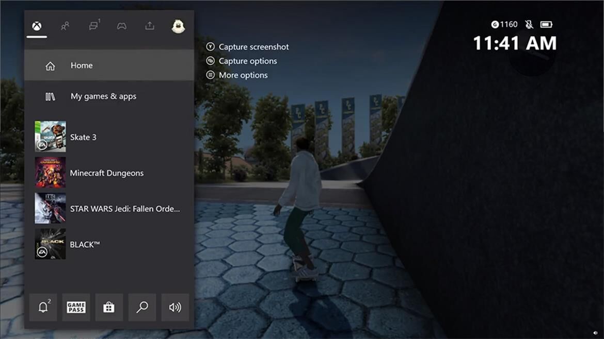This screenshot has width=604, height=339.
Task: Click the muted microphone status icon
Action: coord(529,25)
